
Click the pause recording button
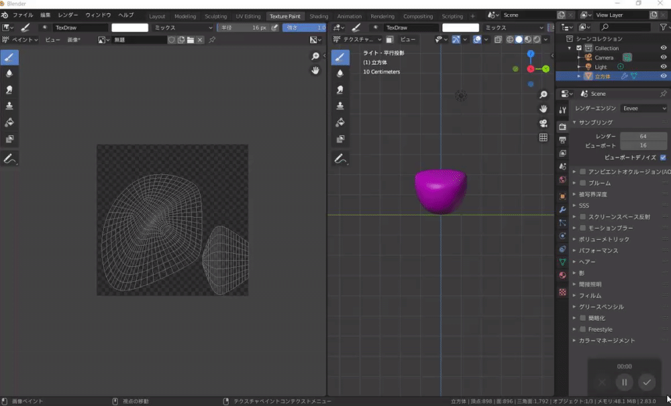(x=624, y=382)
